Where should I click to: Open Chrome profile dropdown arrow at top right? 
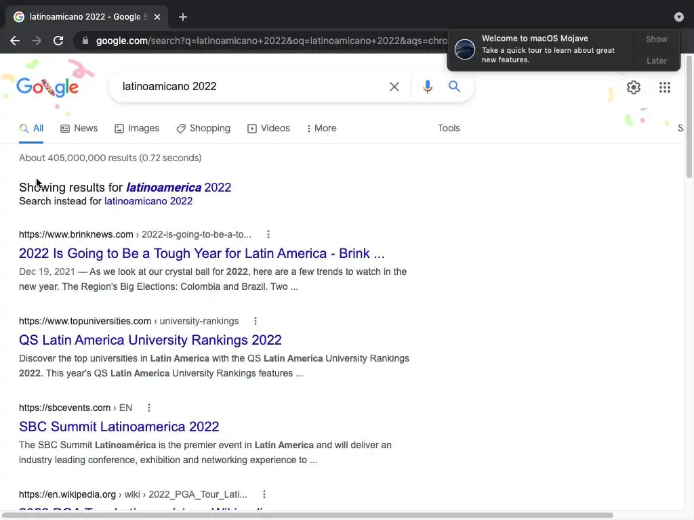679,17
